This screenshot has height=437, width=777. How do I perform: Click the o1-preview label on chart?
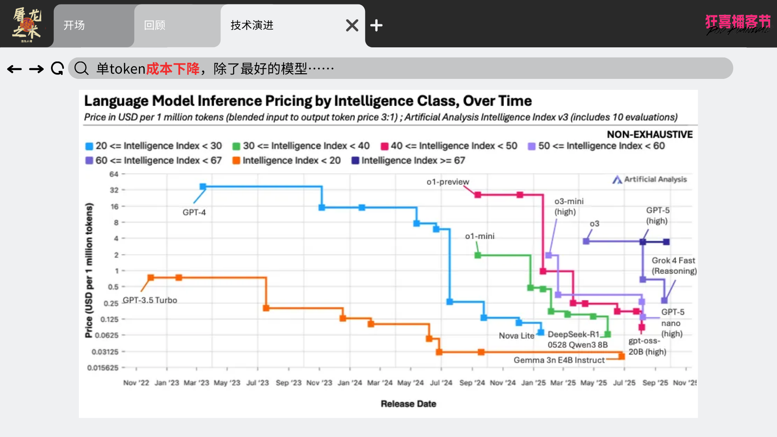[x=448, y=182]
